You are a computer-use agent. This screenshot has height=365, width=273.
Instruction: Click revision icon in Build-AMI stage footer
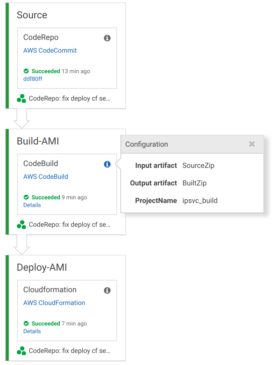[x=22, y=225]
